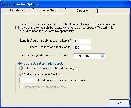Image resolution: width=131 pixels, height=108 pixels.
Task: Click the Lap and Sector Options title bar
Action: pos(65,4)
